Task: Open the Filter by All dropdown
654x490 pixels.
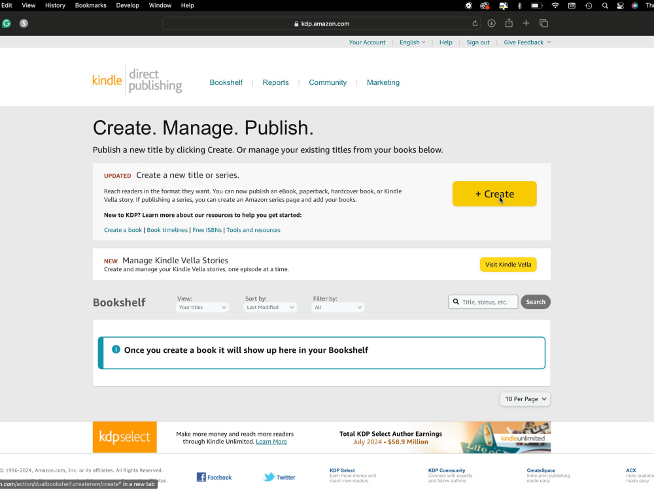Action: pos(338,307)
